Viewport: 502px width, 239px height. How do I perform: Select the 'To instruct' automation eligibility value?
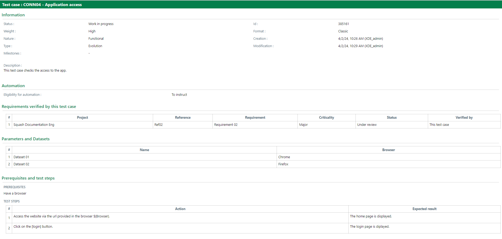[179, 95]
